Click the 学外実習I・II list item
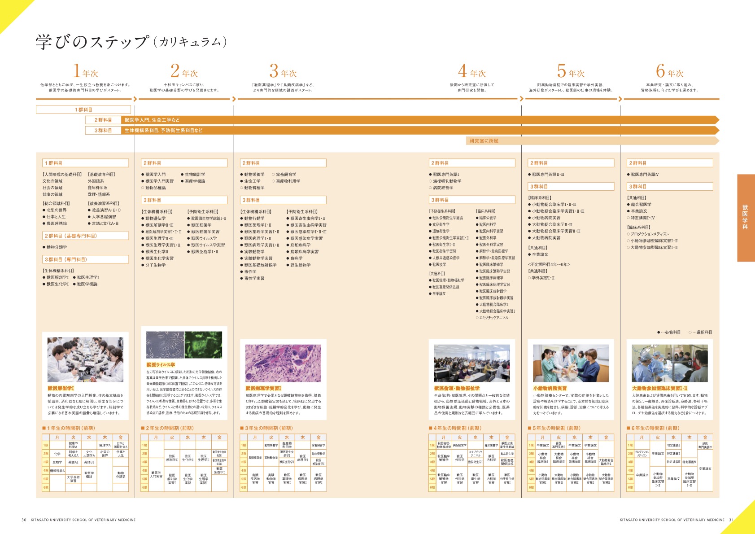 pos(541,278)
